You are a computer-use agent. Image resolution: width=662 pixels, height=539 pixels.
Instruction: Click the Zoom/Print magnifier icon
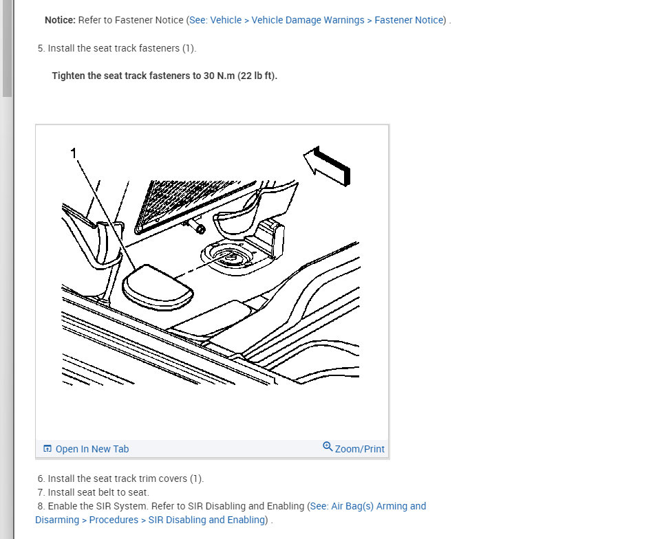click(328, 446)
